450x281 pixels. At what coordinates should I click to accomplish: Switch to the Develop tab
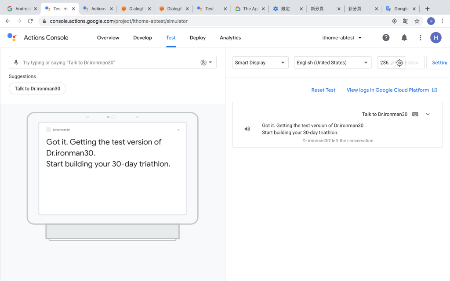pyautogui.click(x=143, y=38)
